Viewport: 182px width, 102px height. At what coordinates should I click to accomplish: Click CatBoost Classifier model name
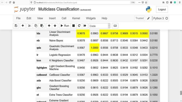pyautogui.click(x=60, y=75)
